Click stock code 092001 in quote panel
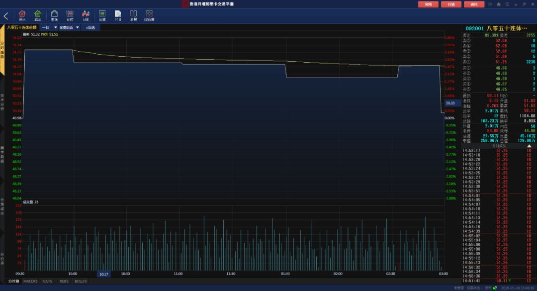The width and height of the screenshot is (537, 291). [x=474, y=28]
